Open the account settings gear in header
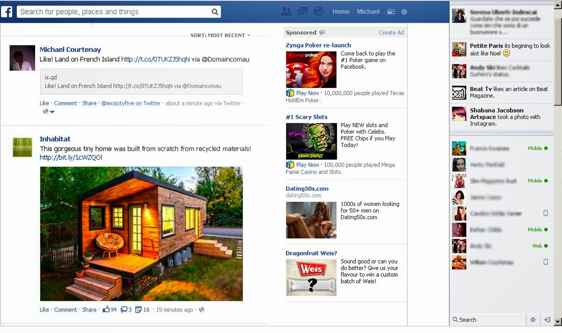The image size is (562, 333). (x=404, y=12)
